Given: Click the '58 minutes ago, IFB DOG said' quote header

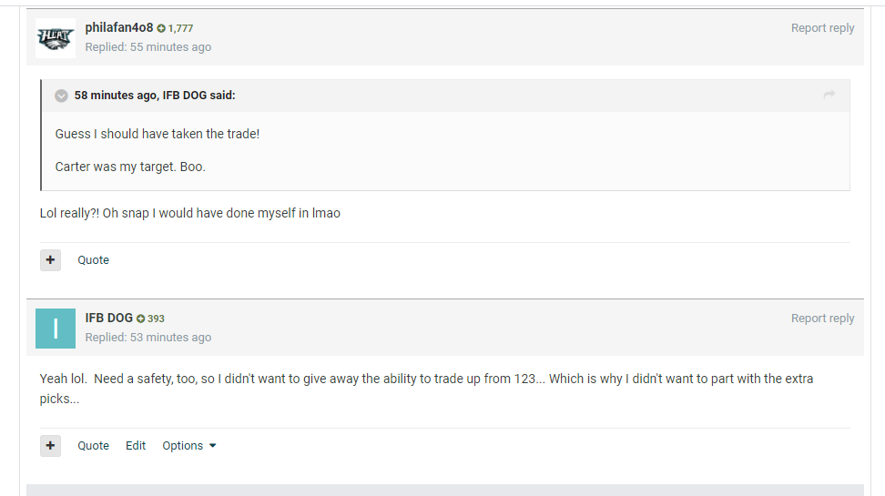Looking at the screenshot, I should [155, 96].
